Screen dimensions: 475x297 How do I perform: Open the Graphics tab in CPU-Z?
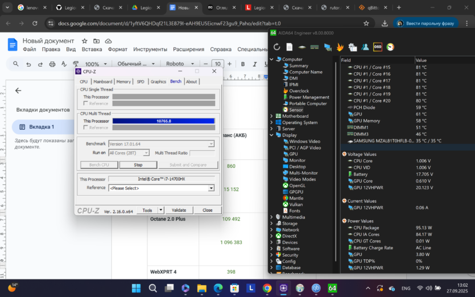[158, 81]
